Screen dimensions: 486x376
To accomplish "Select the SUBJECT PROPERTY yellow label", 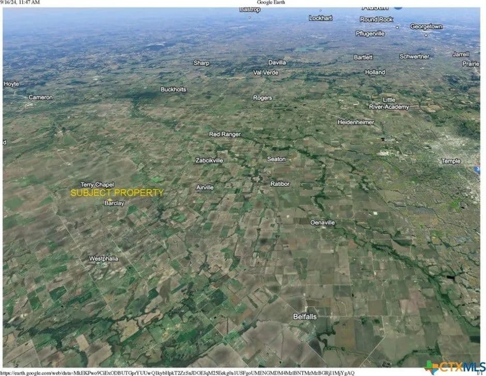I will pyautogui.click(x=117, y=193).
